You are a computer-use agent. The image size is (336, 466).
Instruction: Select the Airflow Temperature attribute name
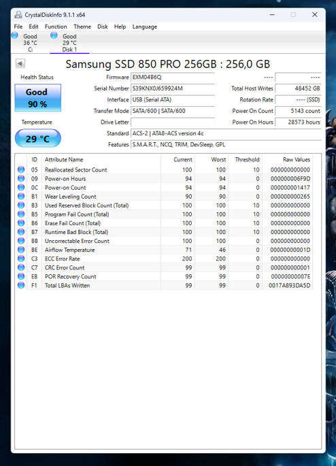coord(69,250)
